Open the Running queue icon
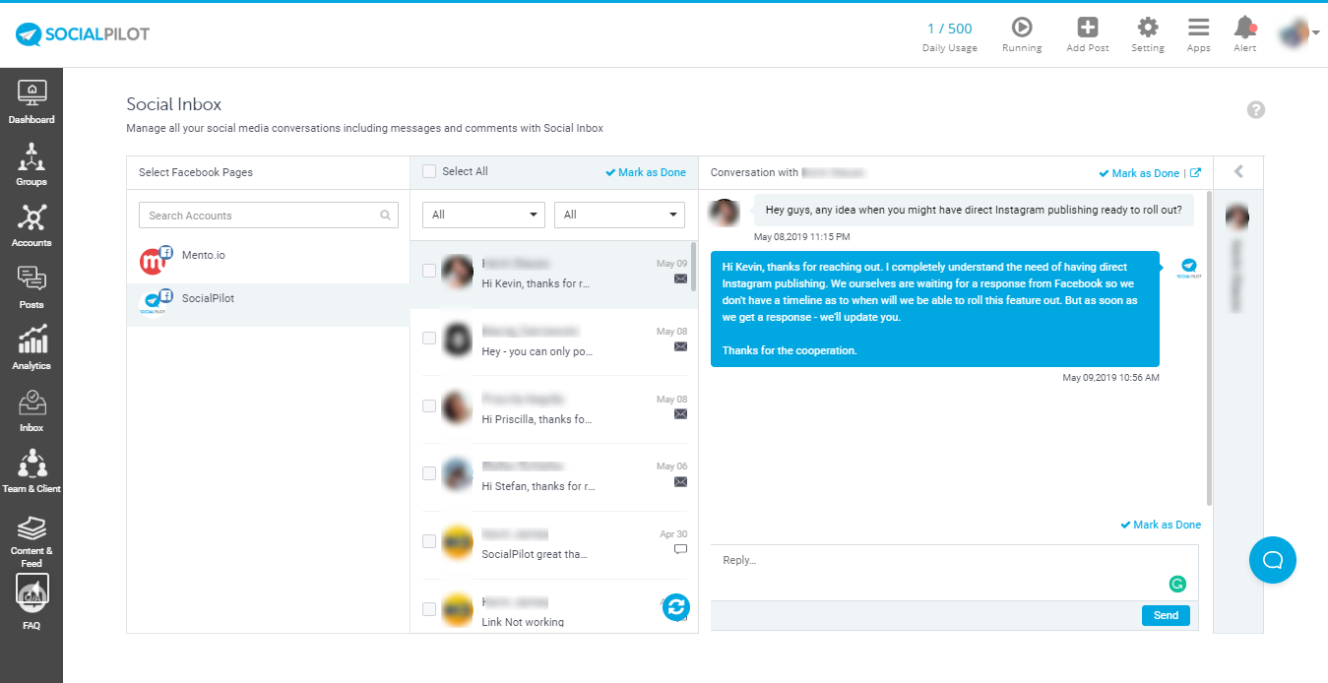 point(1022,27)
